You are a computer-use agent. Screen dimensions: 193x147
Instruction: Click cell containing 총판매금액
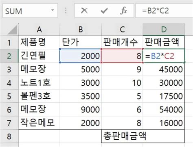pos(122,136)
